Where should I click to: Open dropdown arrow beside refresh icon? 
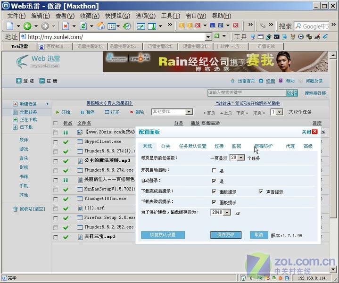[x=91, y=26]
